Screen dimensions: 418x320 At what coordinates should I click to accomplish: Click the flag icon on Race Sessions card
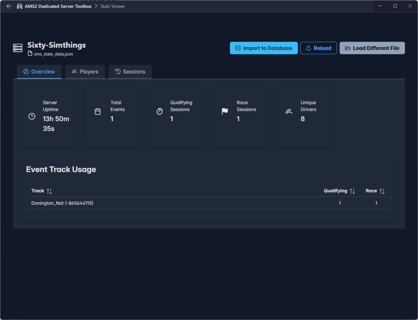point(225,111)
